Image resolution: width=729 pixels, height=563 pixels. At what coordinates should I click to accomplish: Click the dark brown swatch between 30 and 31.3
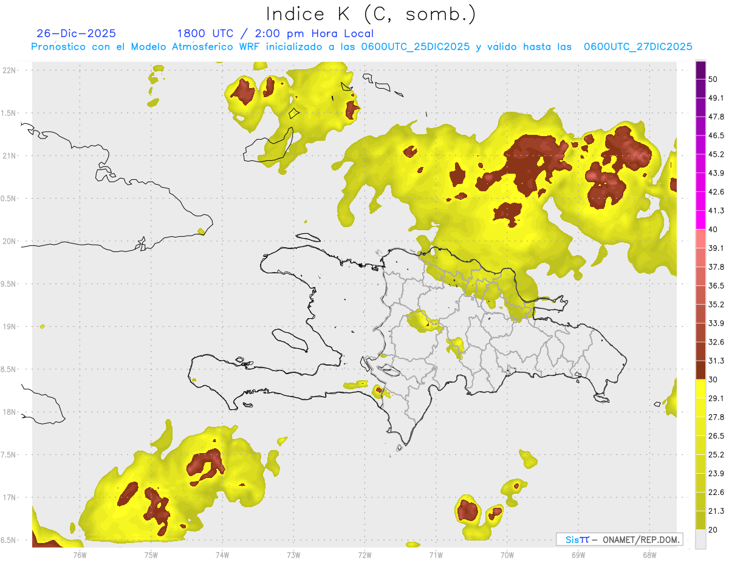click(x=701, y=370)
